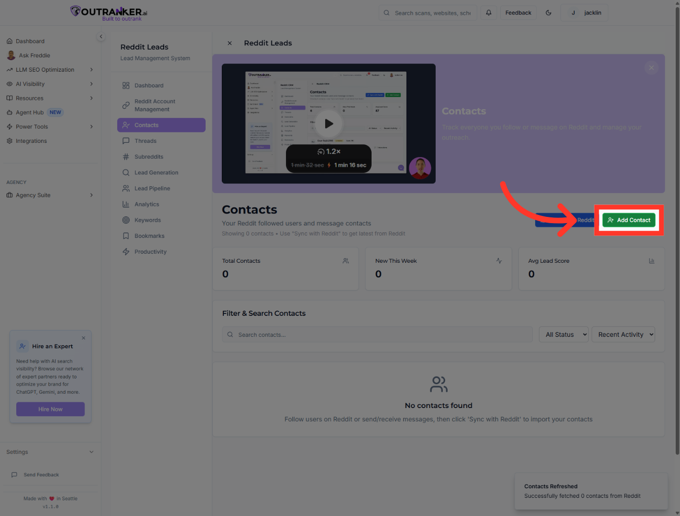The height and width of the screenshot is (516, 680).
Task: Open the All Status dropdown
Action: click(x=564, y=334)
